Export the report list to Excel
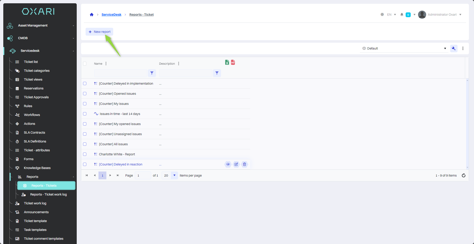Image resolution: width=474 pixels, height=244 pixels. point(227,62)
